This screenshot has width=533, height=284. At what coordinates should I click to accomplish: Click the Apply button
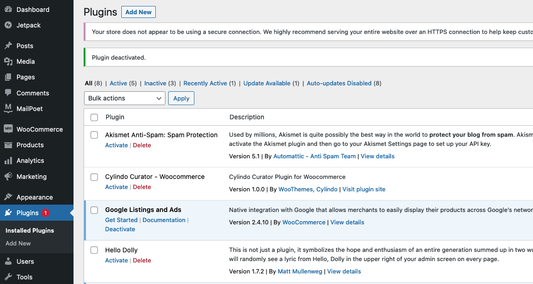[181, 98]
